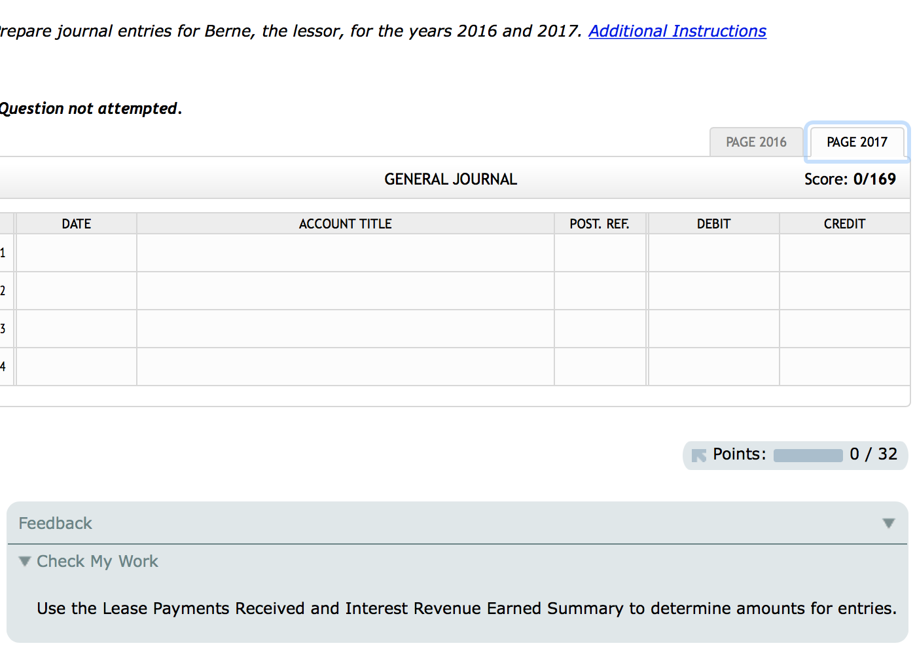Click the ACCOUNT TITLE cell in row 1
Viewport: 915px width, 652px height.
[345, 253]
